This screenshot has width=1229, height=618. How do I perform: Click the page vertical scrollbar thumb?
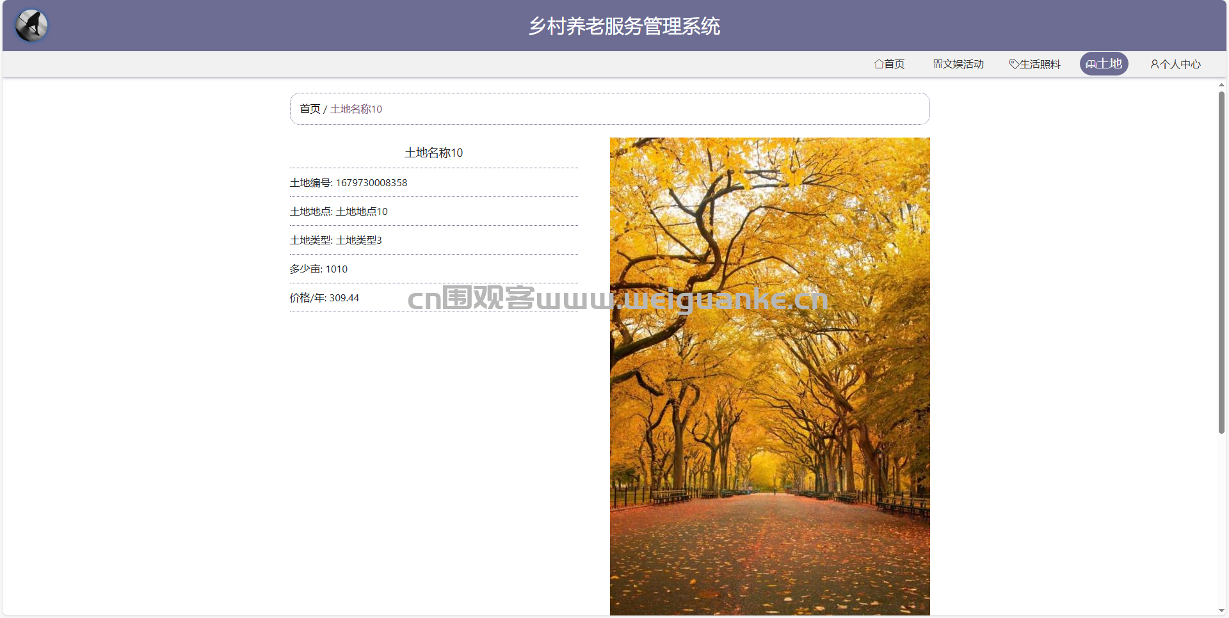point(1221,262)
